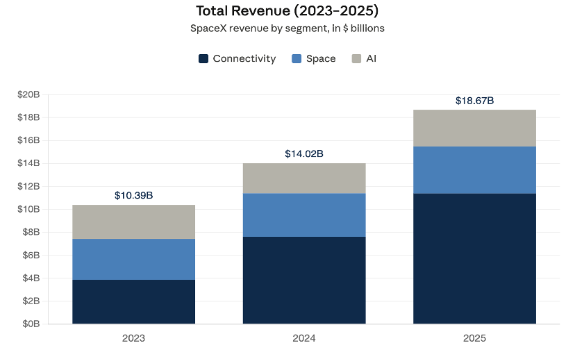Click the Space legend color swatch
This screenshot has width=575, height=350.
click(x=297, y=59)
